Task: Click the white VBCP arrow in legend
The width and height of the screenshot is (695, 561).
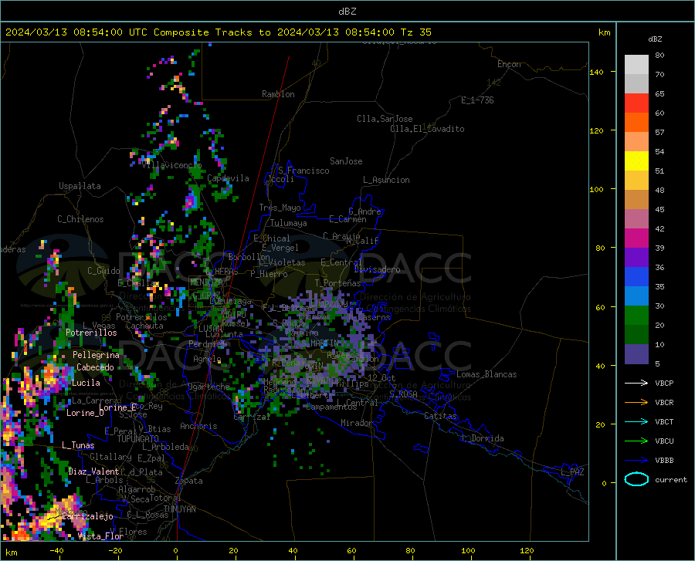Action: coord(636,383)
